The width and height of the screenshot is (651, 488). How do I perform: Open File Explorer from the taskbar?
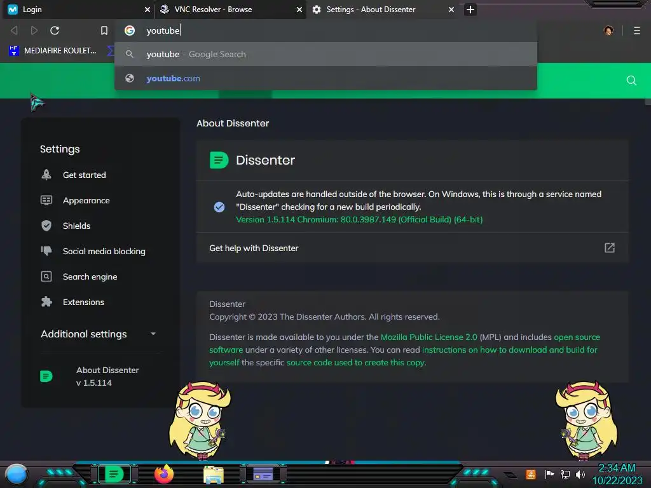pos(214,474)
